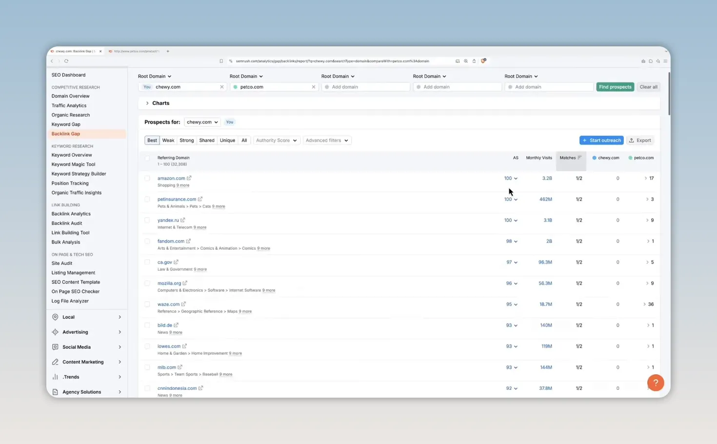This screenshot has height=444, width=717.
Task: Close the chewy.com Backlink Gap browser tab
Action: (100, 51)
